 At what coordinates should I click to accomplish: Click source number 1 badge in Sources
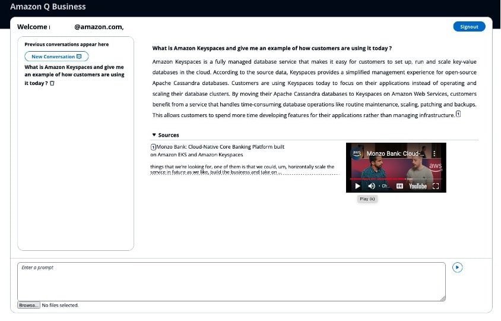[x=153, y=147]
